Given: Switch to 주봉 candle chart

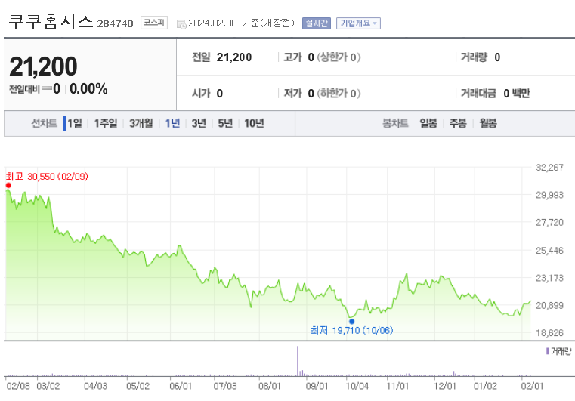Looking at the screenshot, I should [x=458, y=123].
